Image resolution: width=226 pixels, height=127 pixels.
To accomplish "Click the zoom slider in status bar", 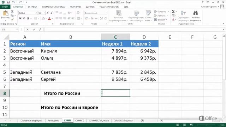I will point(206,125).
